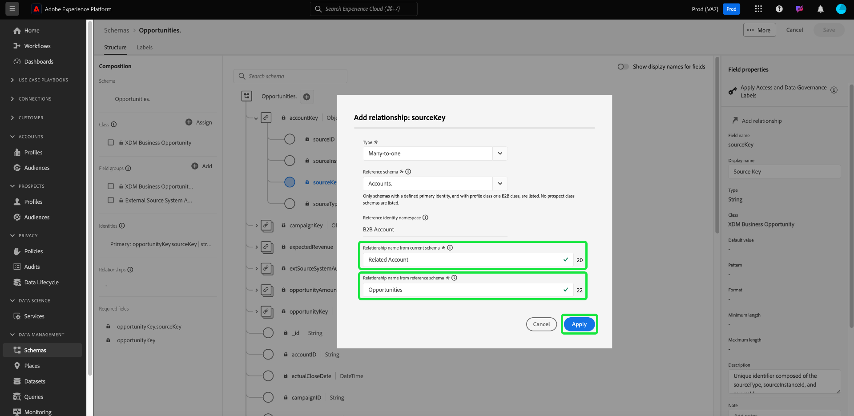
Task: Open the app switcher grid
Action: point(758,9)
